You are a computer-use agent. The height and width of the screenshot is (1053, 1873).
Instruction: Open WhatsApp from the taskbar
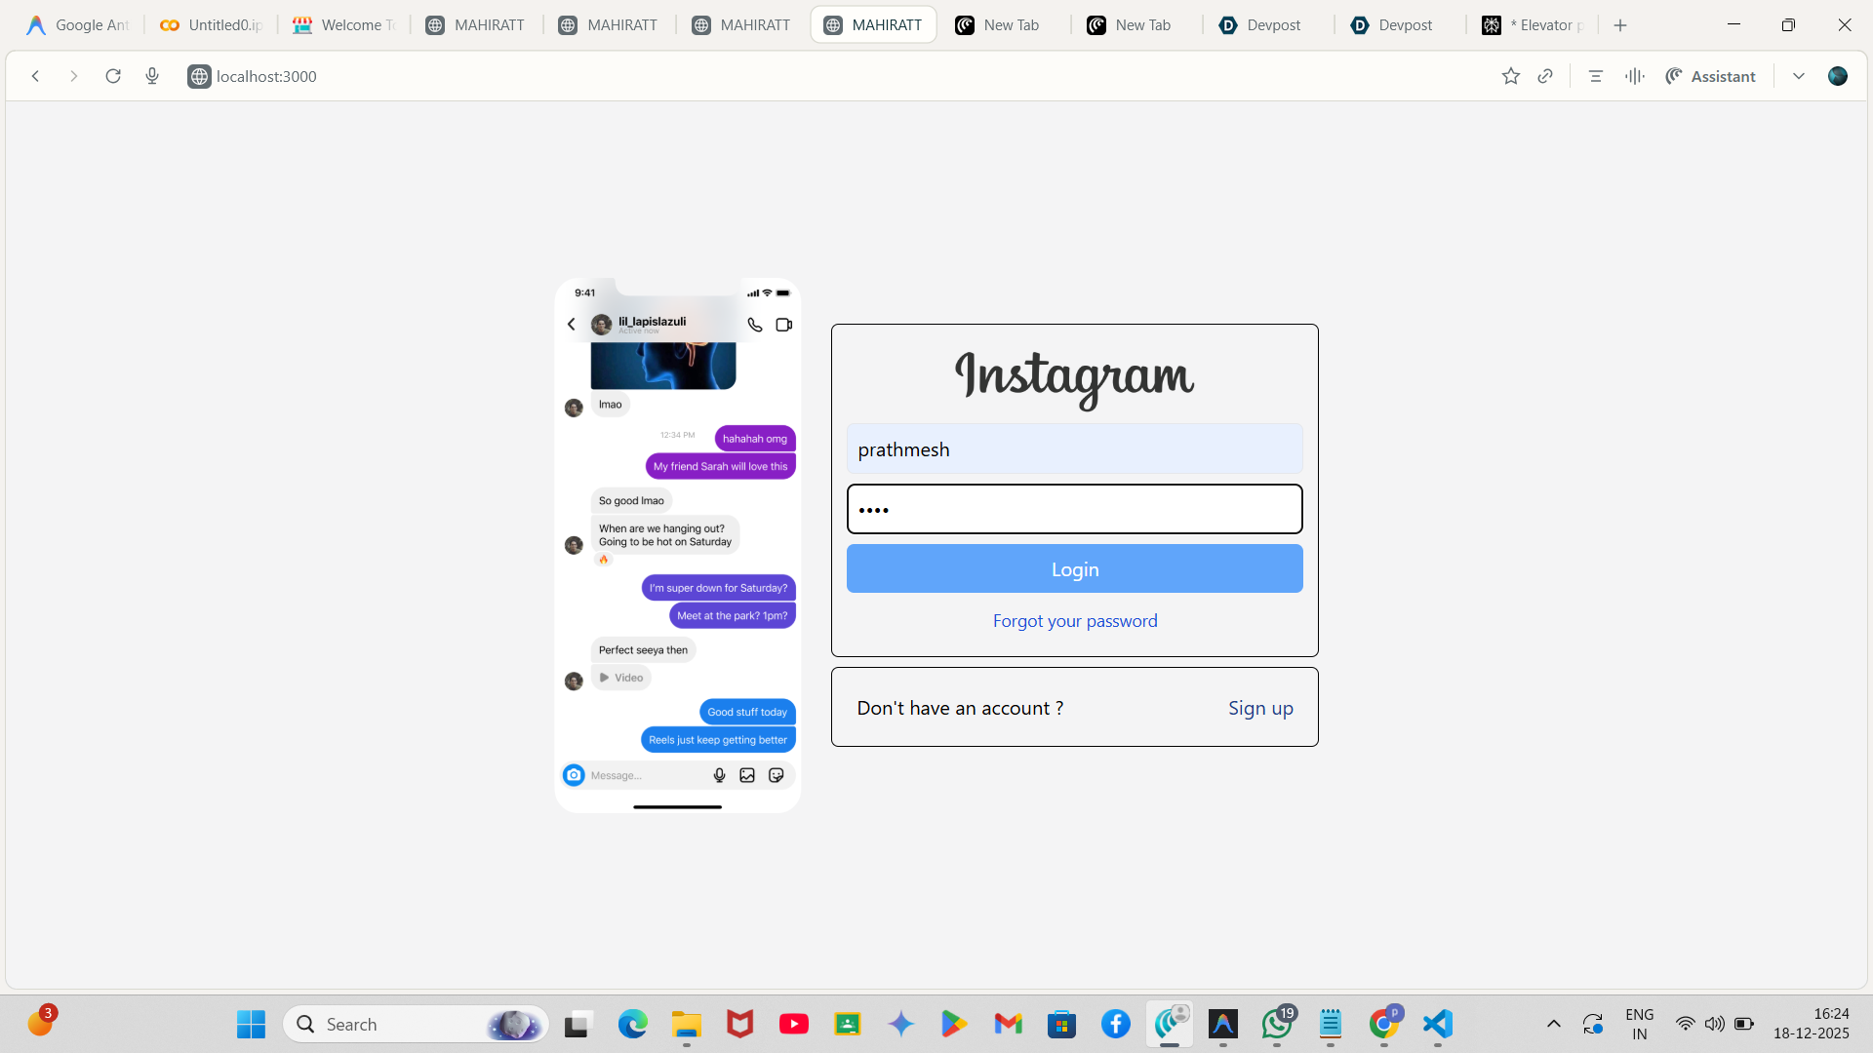coord(1277,1024)
